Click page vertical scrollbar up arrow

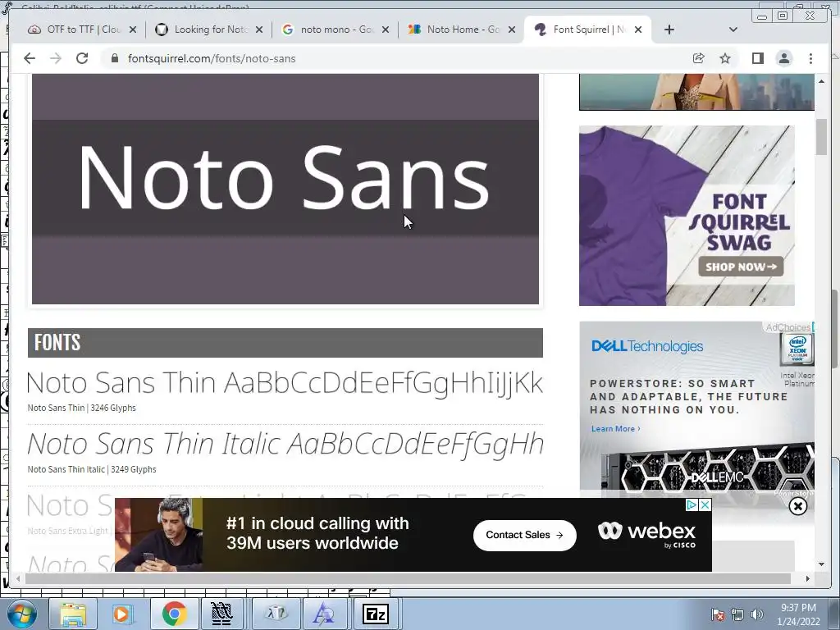pyautogui.click(x=821, y=81)
